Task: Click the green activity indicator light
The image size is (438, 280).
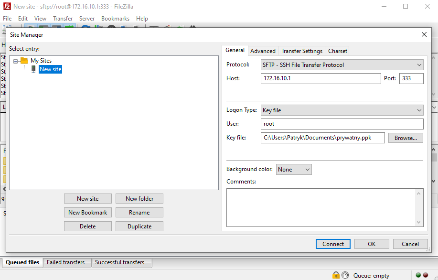Action: point(418,275)
